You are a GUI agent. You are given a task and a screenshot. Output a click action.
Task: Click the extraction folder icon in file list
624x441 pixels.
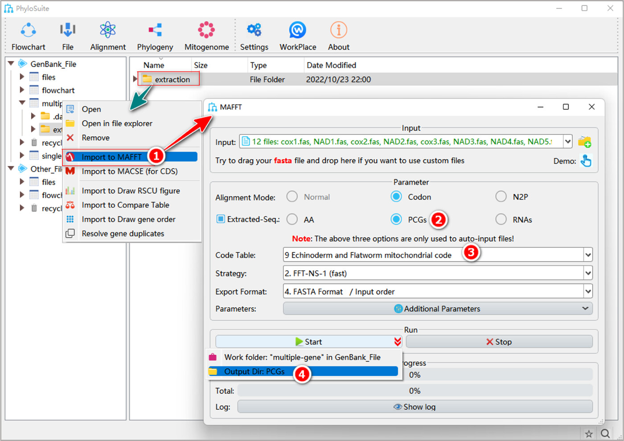coord(147,79)
